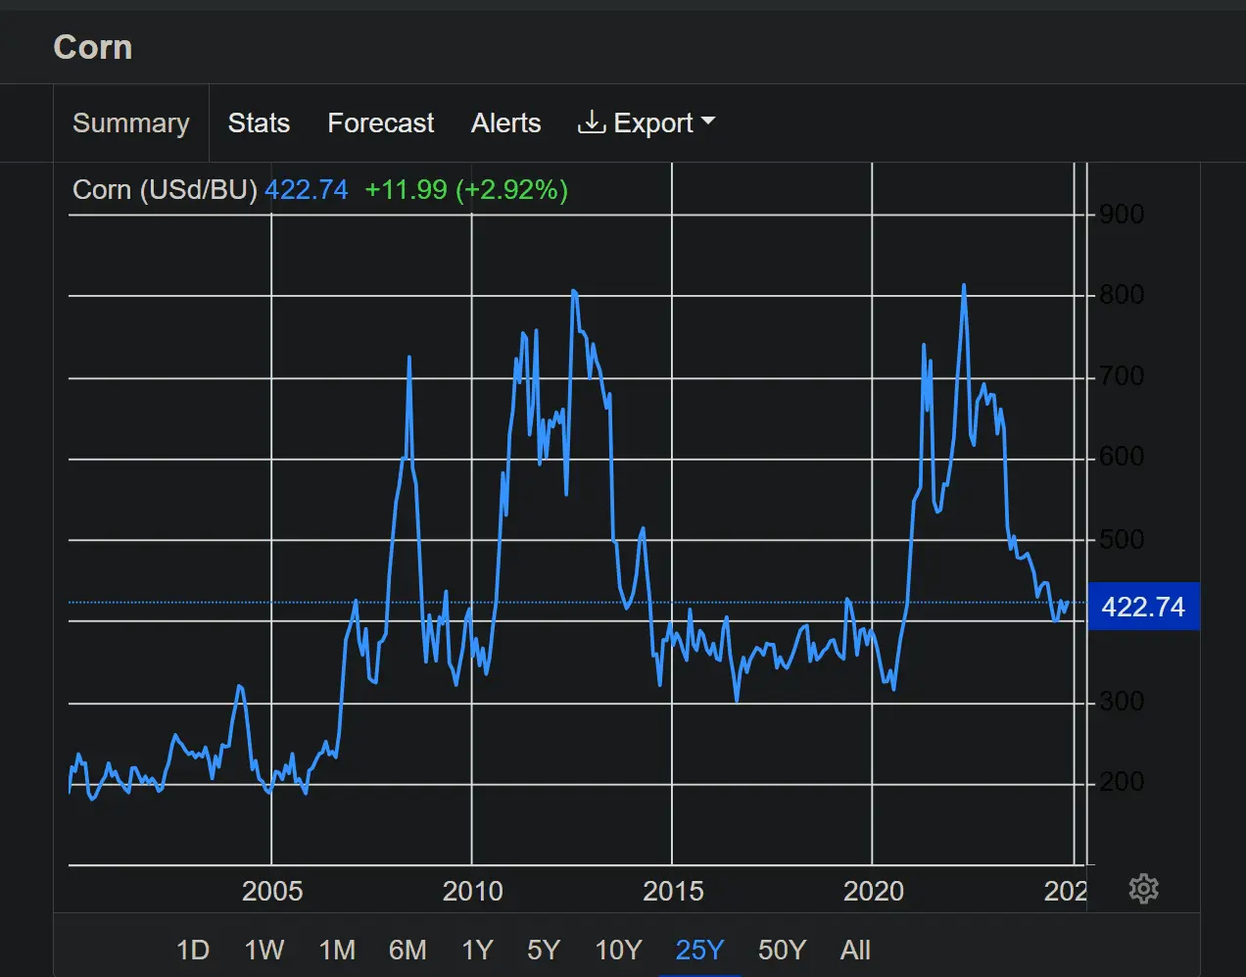Switch to the Summary tab
Viewport: 1246px width, 977px height.
tap(130, 122)
